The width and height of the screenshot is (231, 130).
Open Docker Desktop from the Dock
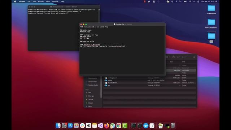point(146,126)
